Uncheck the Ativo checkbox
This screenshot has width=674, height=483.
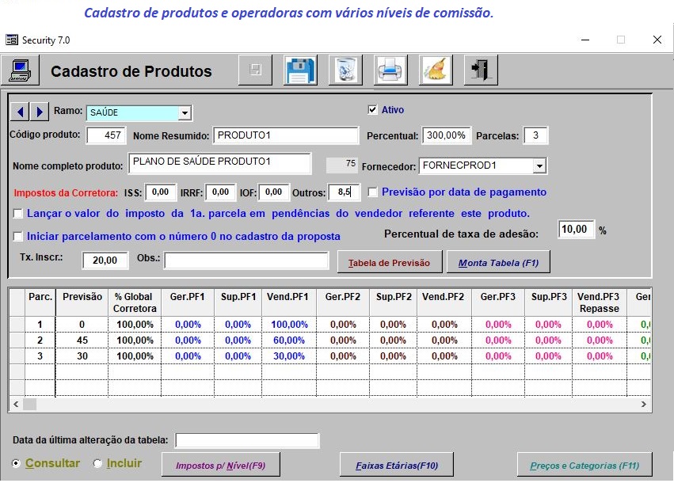(372, 109)
